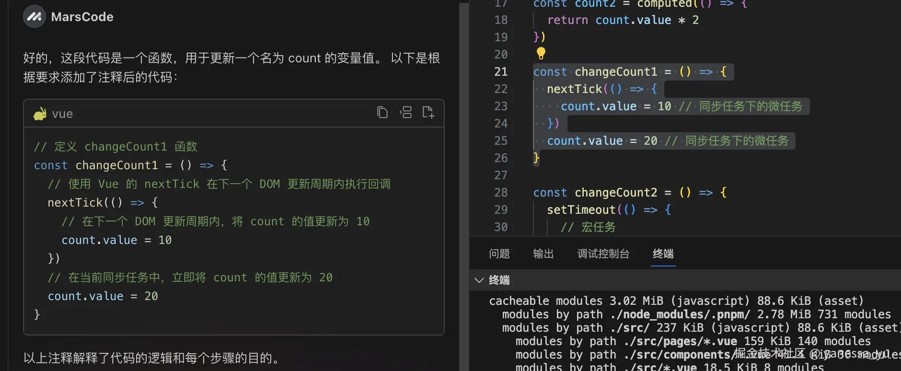Click line number 28 in editor

point(501,193)
